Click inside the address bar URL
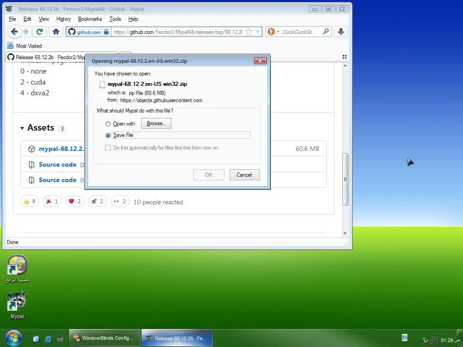 point(177,32)
